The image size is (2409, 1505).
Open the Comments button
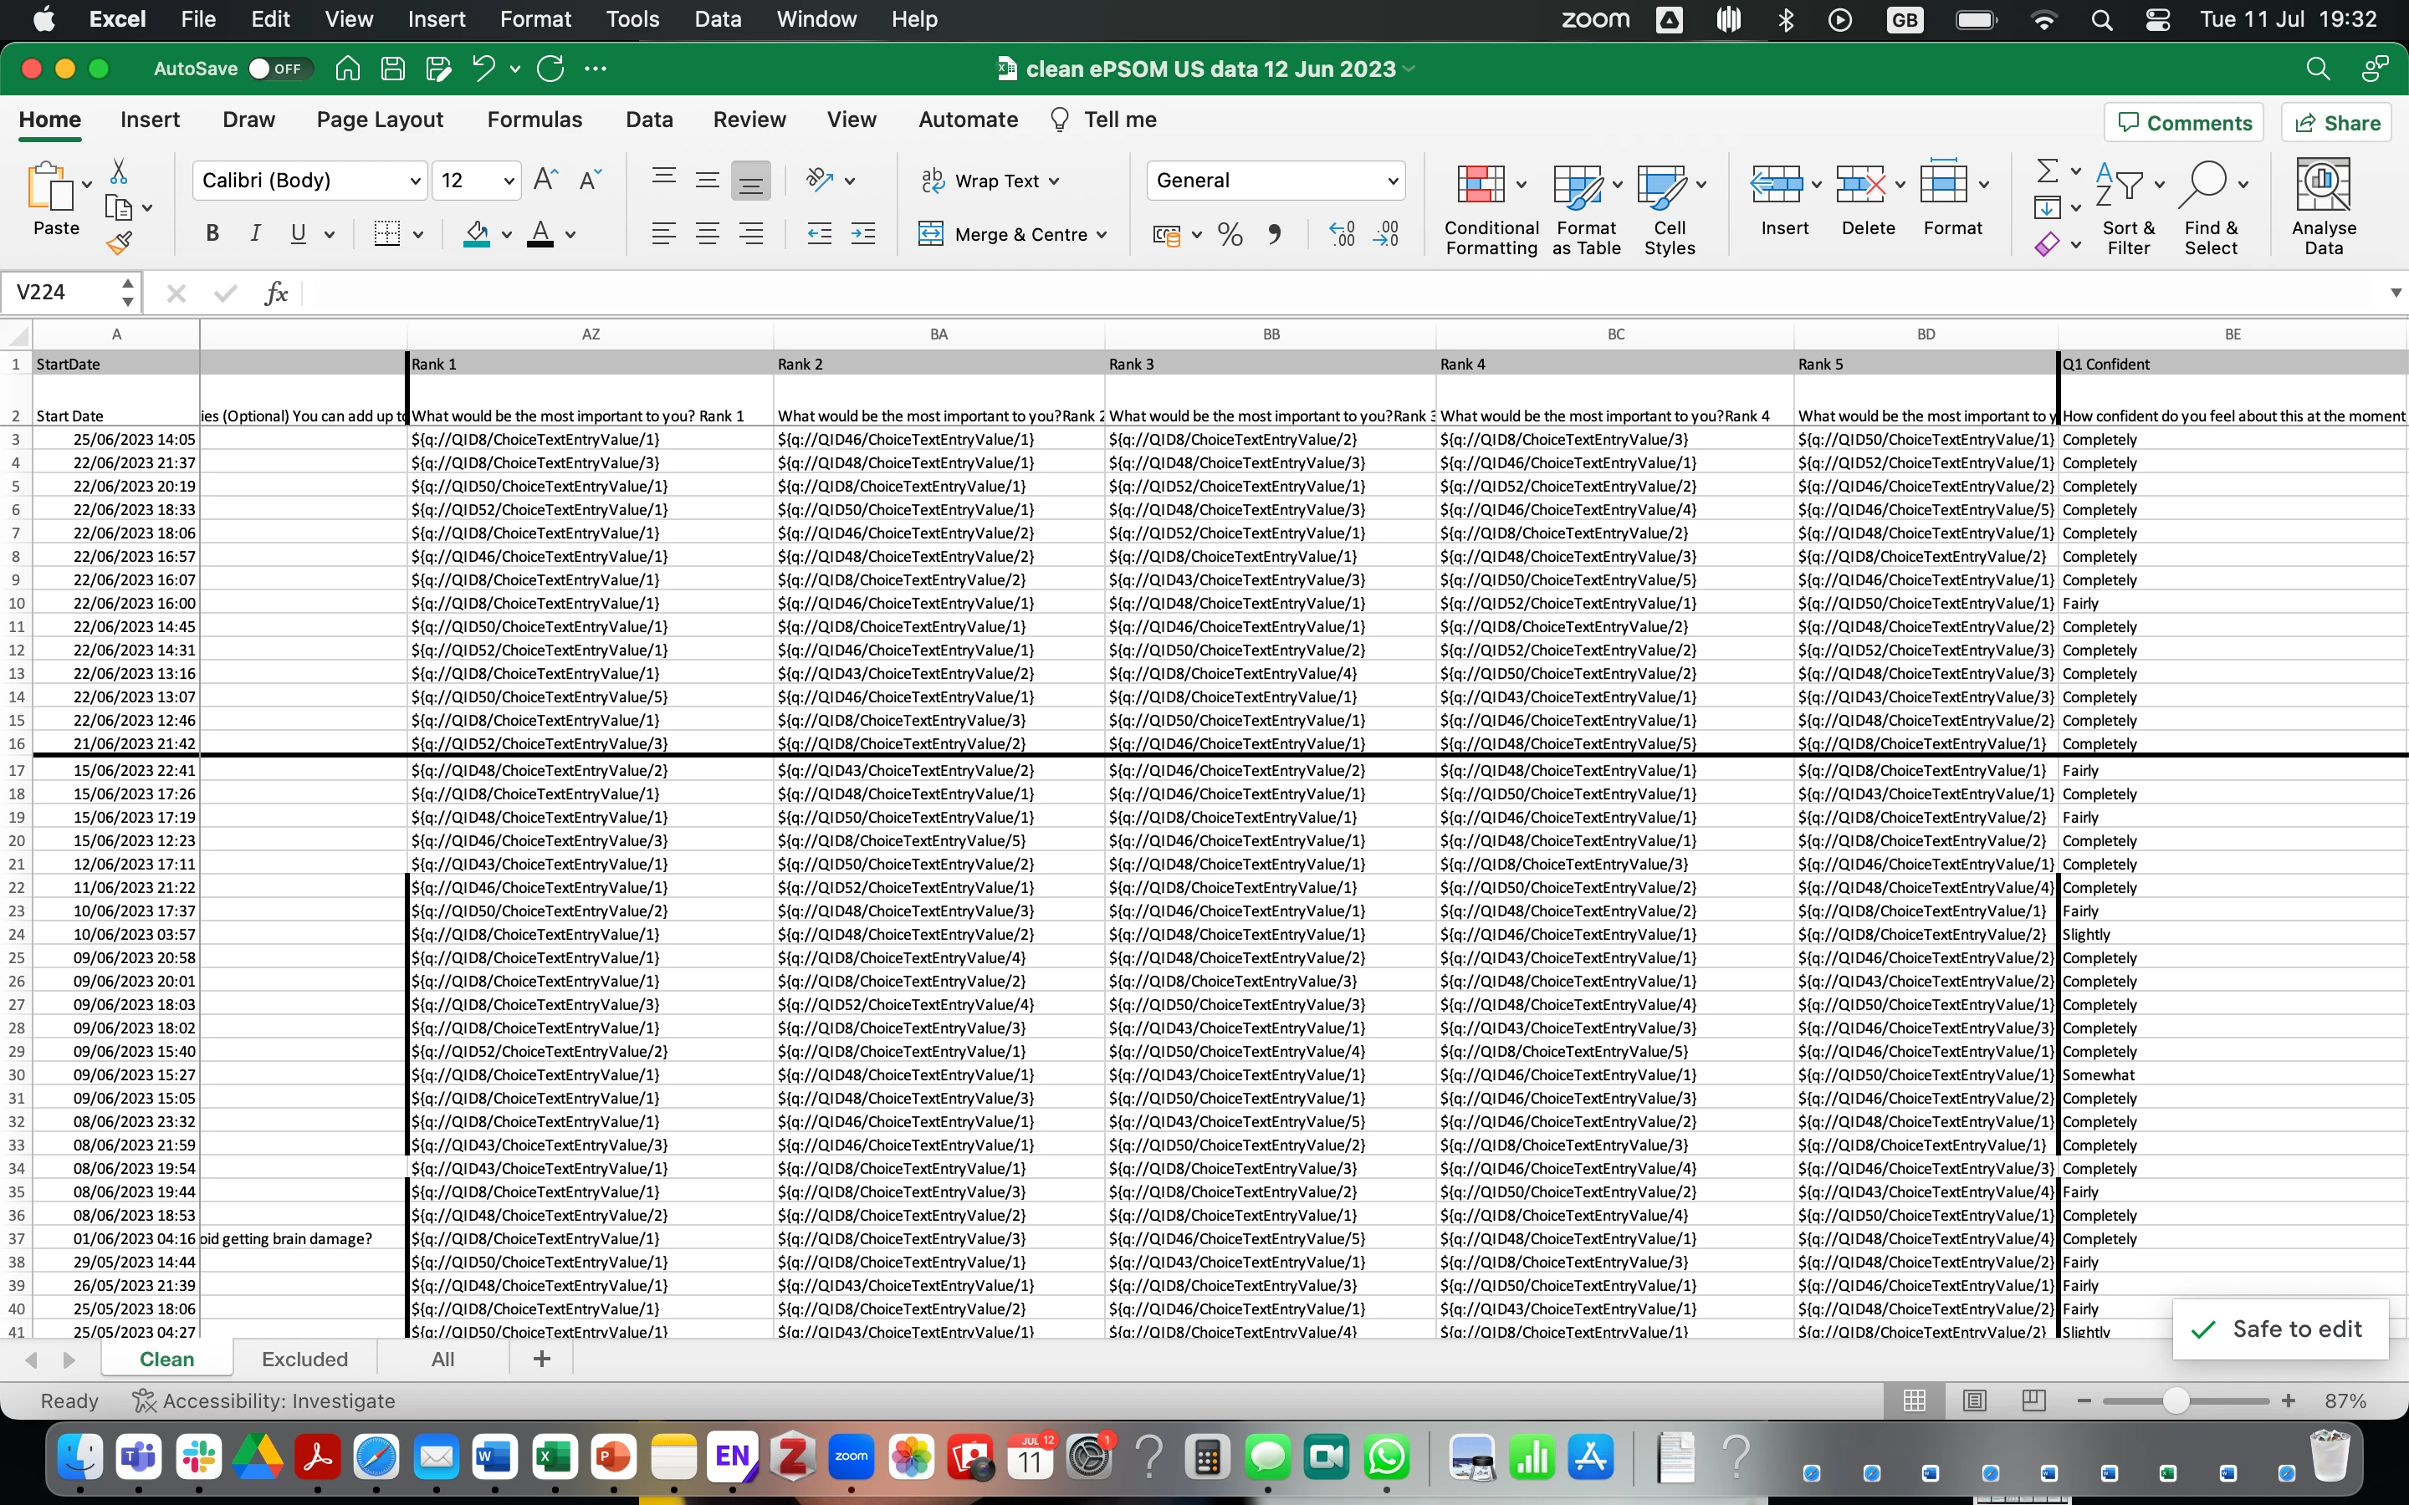pos(2184,122)
